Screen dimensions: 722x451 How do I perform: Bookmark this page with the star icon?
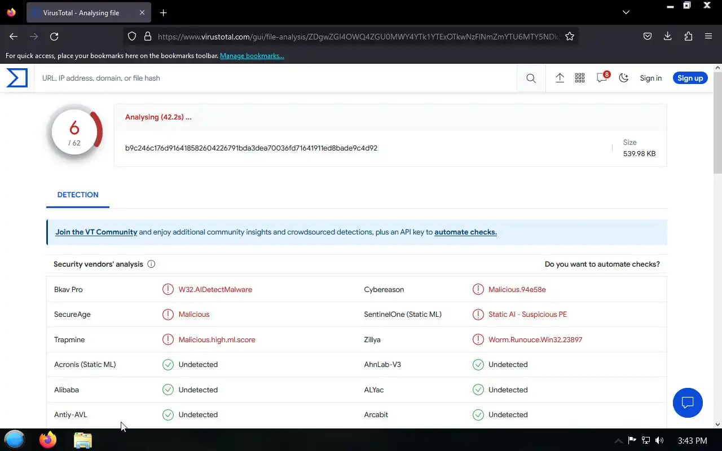click(x=570, y=36)
